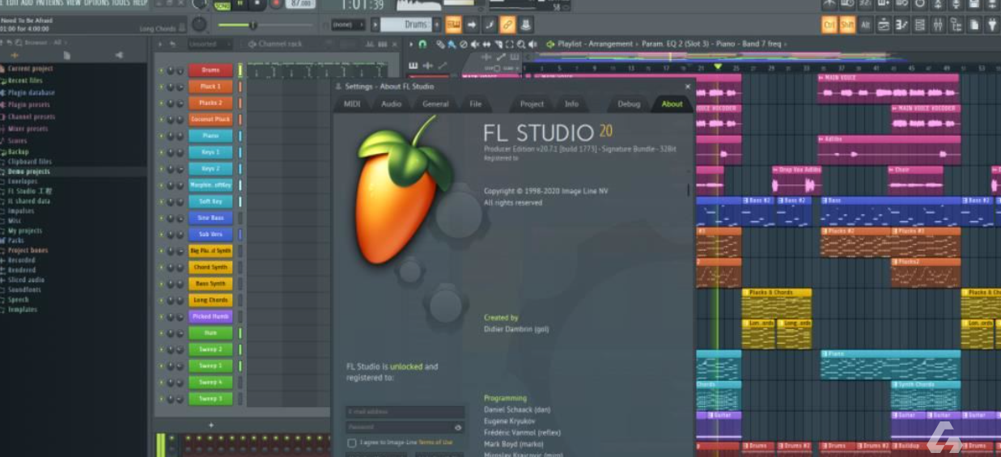Click the red Record button
Viewport: 1001px width, 457px height.
pyautogui.click(x=275, y=4)
